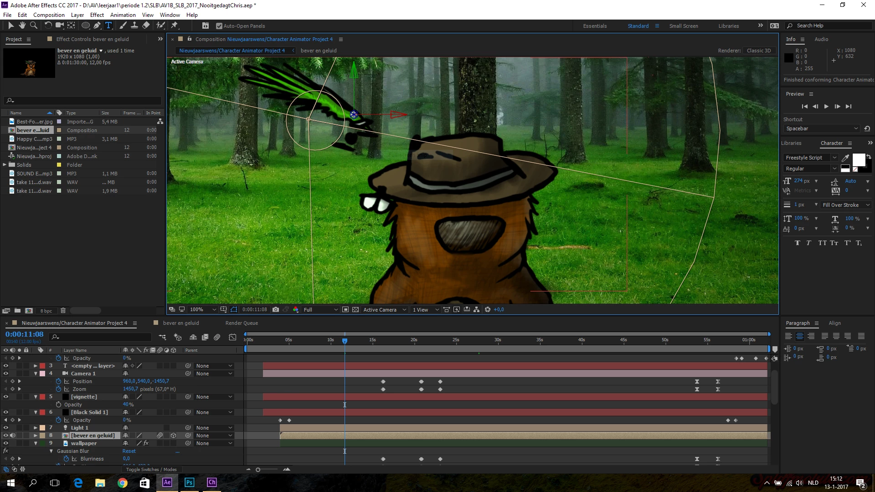This screenshot has height=492, width=875.
Task: Select the Pen tool
Action: [x=97, y=26]
